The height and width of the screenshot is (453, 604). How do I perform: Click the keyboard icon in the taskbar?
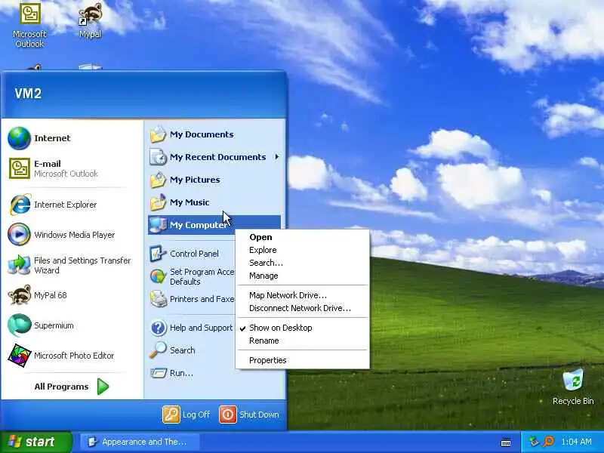(x=506, y=442)
